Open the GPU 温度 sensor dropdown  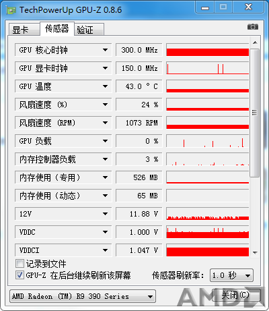click(63, 86)
